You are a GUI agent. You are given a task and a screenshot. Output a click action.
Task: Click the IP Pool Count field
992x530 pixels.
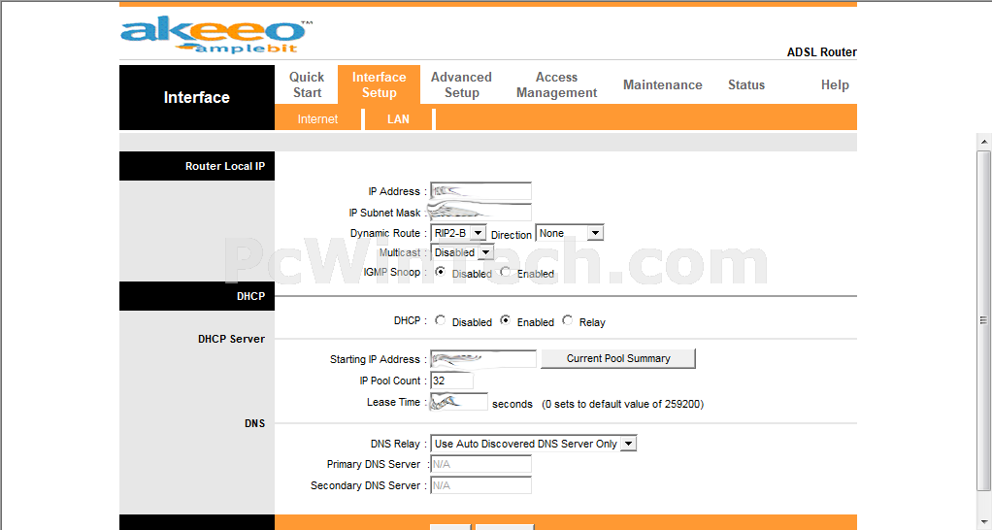coord(451,381)
